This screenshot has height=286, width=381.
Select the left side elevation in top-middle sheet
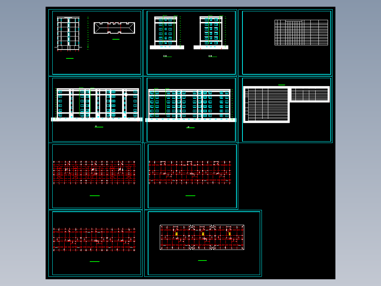pos(167,33)
